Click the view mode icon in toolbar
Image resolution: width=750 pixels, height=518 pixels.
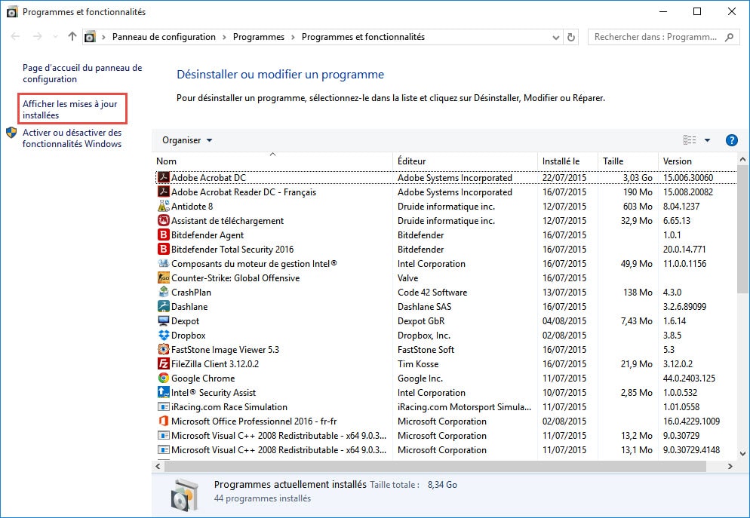click(689, 140)
